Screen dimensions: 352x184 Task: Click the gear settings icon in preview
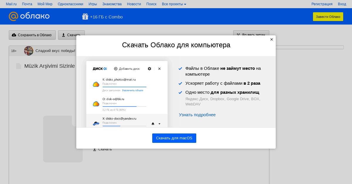(x=150, y=69)
